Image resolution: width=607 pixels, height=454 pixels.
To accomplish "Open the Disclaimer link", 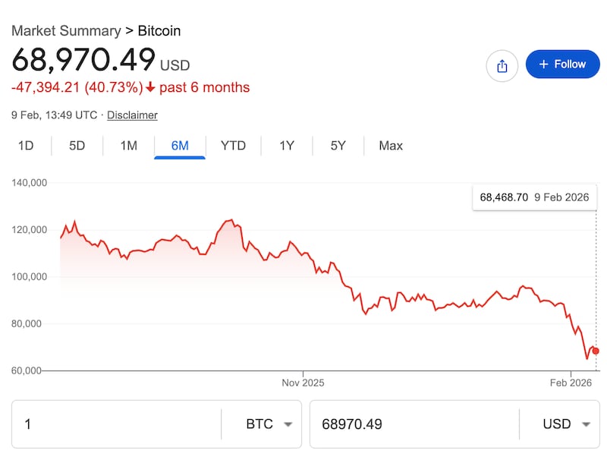I will tap(132, 115).
